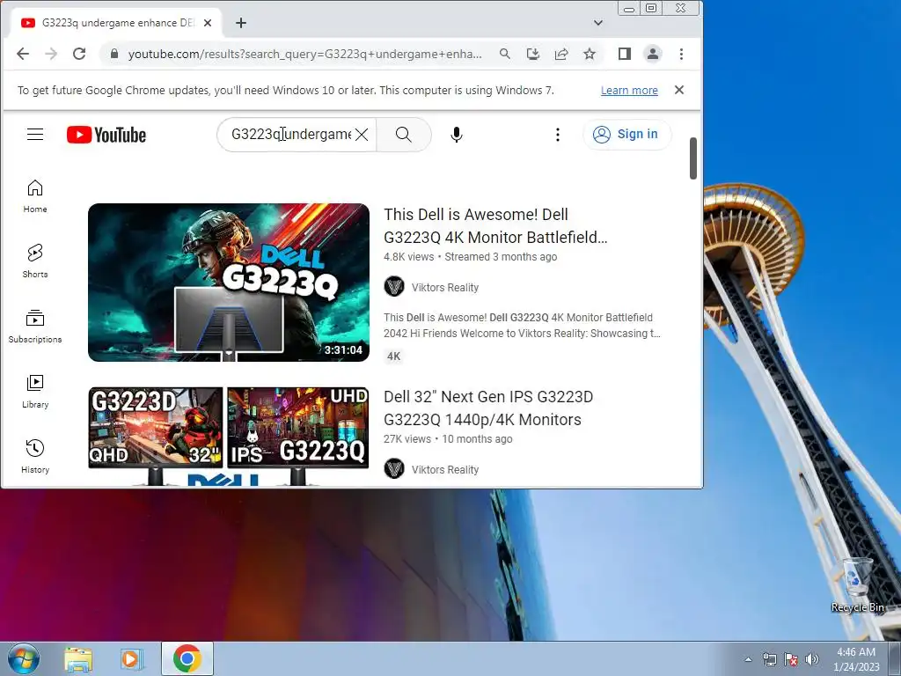Open Windows Explorer from taskbar

click(78, 659)
